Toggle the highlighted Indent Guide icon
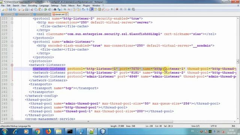The width and height of the screenshot is (240, 135). tap(91, 9)
